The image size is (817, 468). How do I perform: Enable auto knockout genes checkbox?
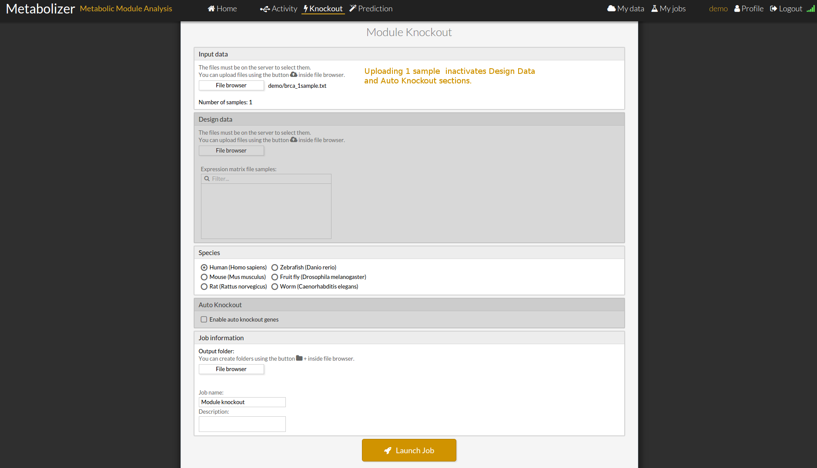coord(204,320)
